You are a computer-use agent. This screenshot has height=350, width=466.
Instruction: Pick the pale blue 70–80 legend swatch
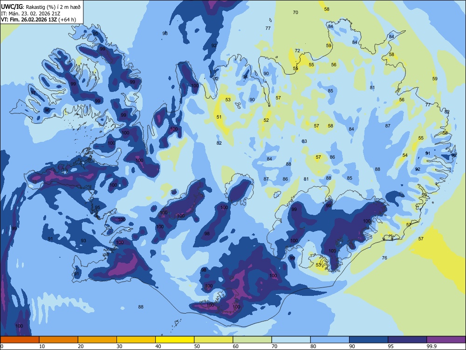point(291,340)
